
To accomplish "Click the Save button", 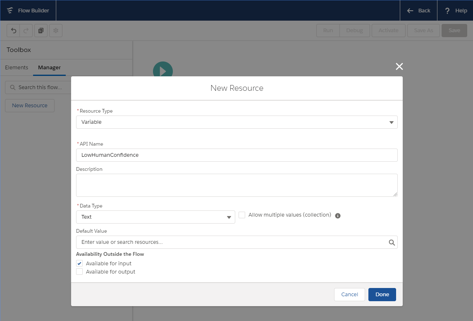I will click(x=454, y=31).
